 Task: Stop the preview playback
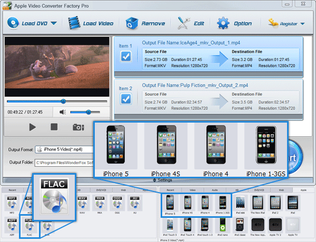[54, 127]
